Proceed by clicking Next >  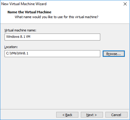pos(92,115)
